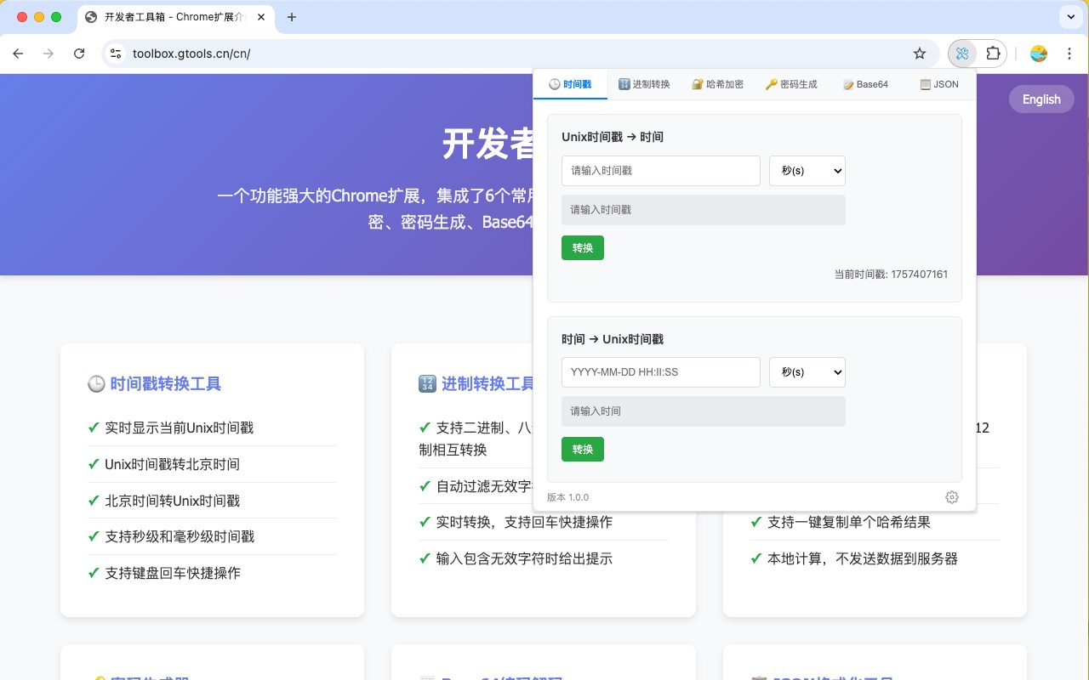
Task: Open the 哈希加密 tab
Action: [x=717, y=84]
